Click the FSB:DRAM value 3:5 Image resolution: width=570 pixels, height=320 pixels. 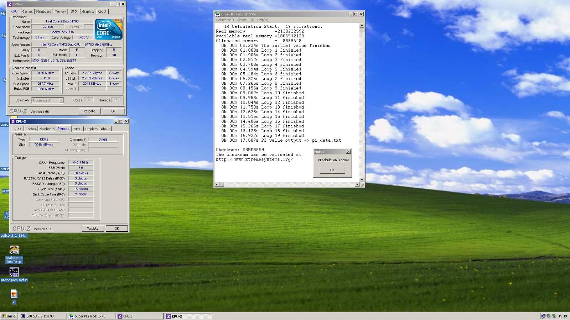(x=81, y=168)
